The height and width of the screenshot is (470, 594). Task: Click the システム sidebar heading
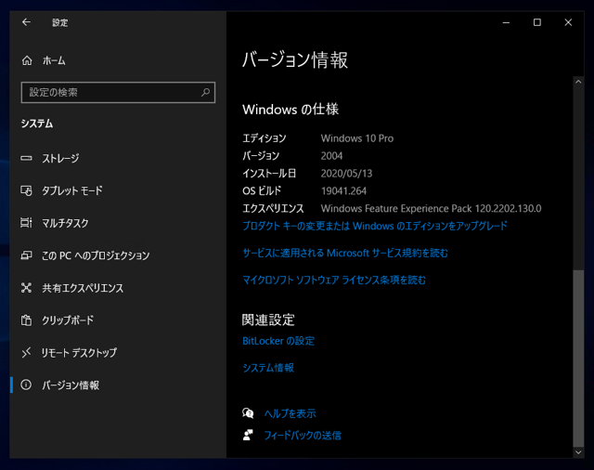[x=37, y=124]
